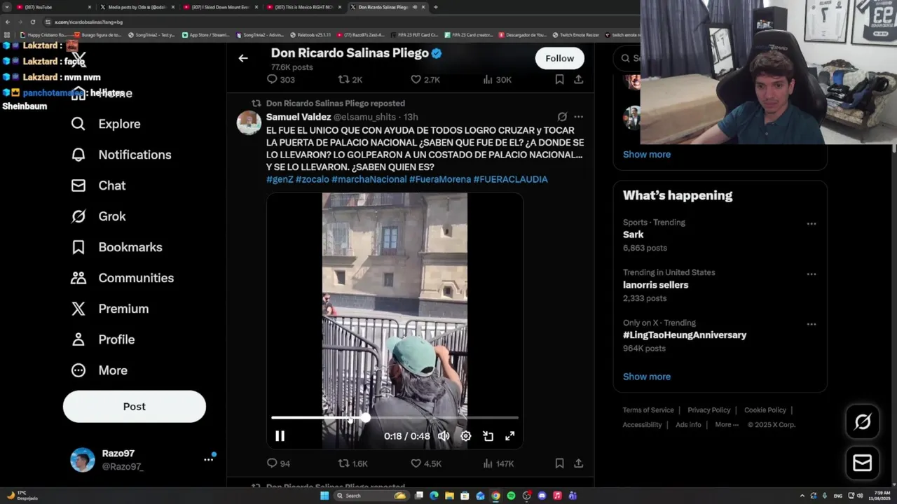The image size is (897, 504).
Task: Toggle picture-in-picture on the video
Action: tap(488, 436)
